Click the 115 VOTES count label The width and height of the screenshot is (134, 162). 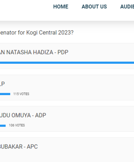pos(21,94)
